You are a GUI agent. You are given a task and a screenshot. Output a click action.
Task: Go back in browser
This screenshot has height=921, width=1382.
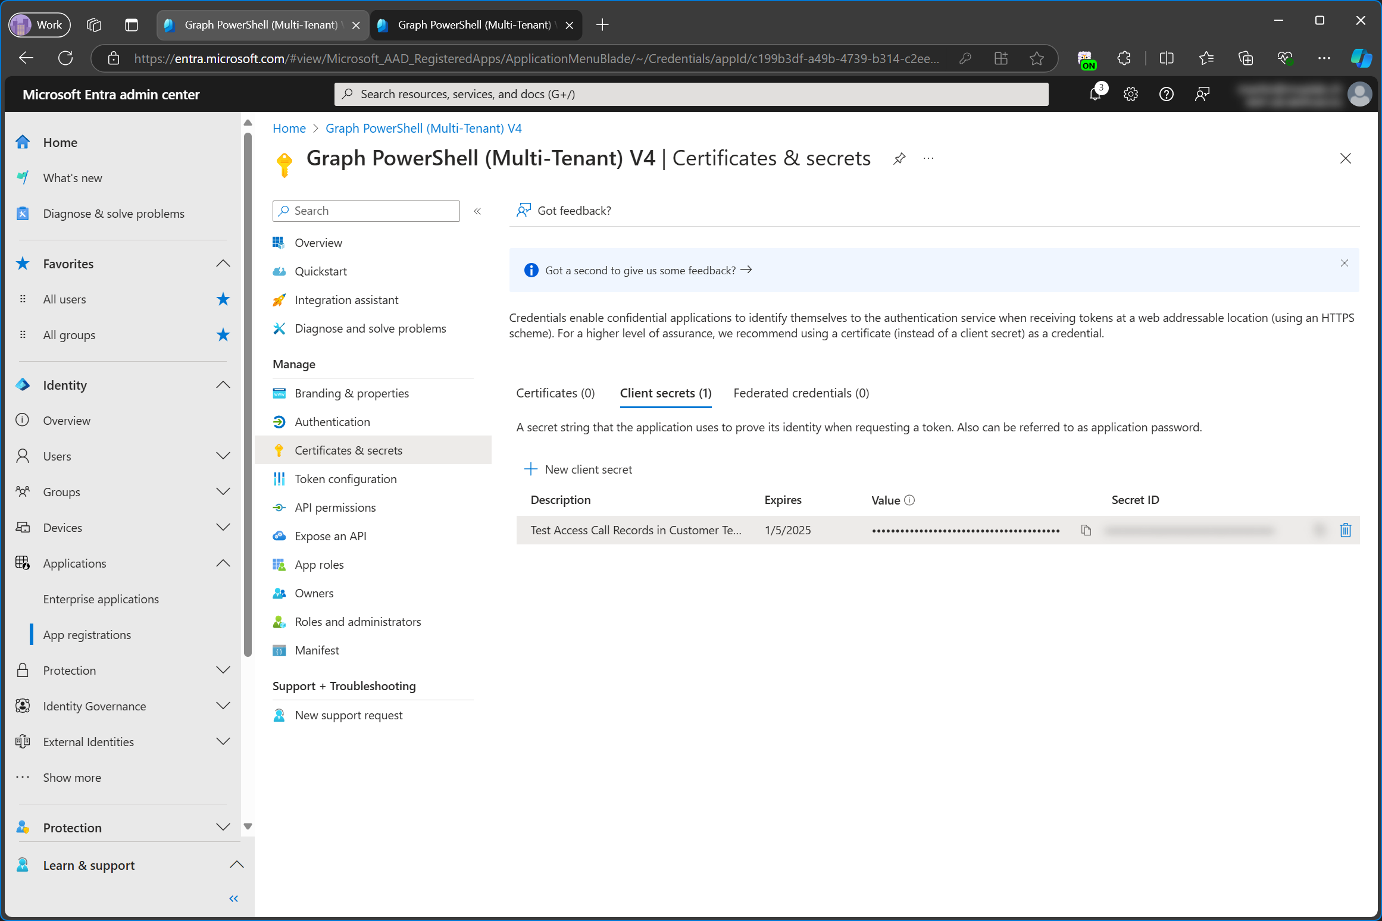[26, 58]
